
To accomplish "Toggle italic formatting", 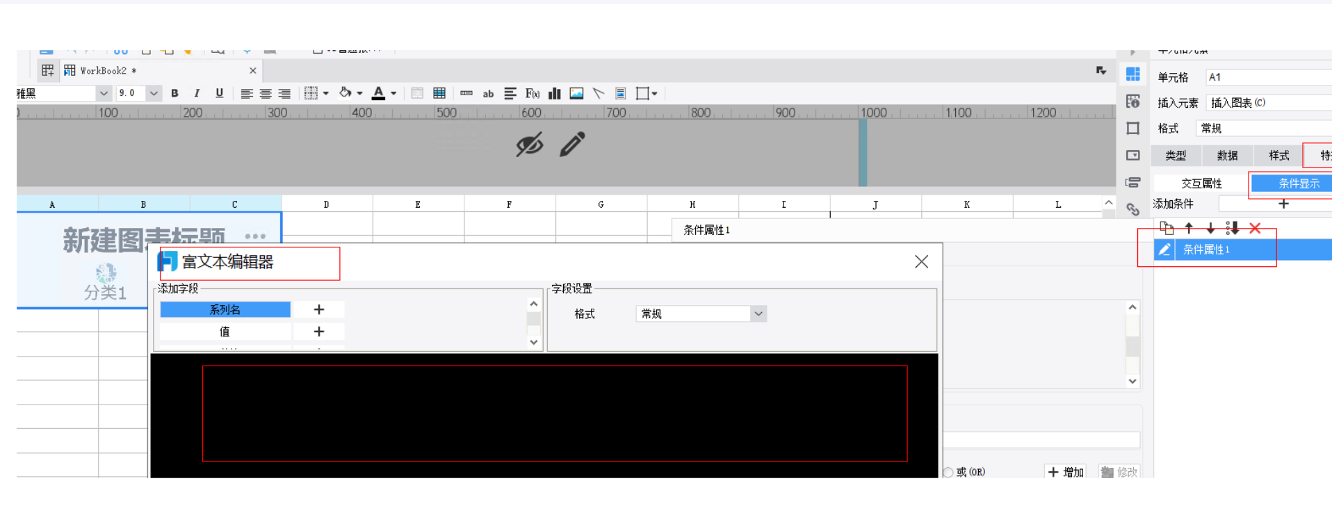I will pyautogui.click(x=197, y=93).
